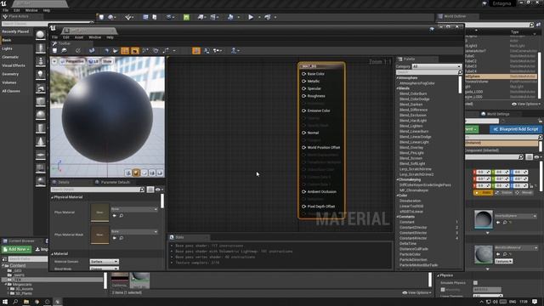Screen dimensions: 544x306
Task: Select Lights category in Place Actors
Action: 7,48
